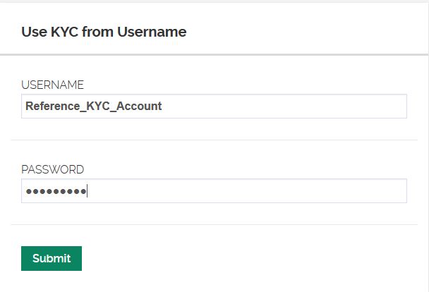Click the Submit button
The width and height of the screenshot is (429, 292).
[x=52, y=258]
